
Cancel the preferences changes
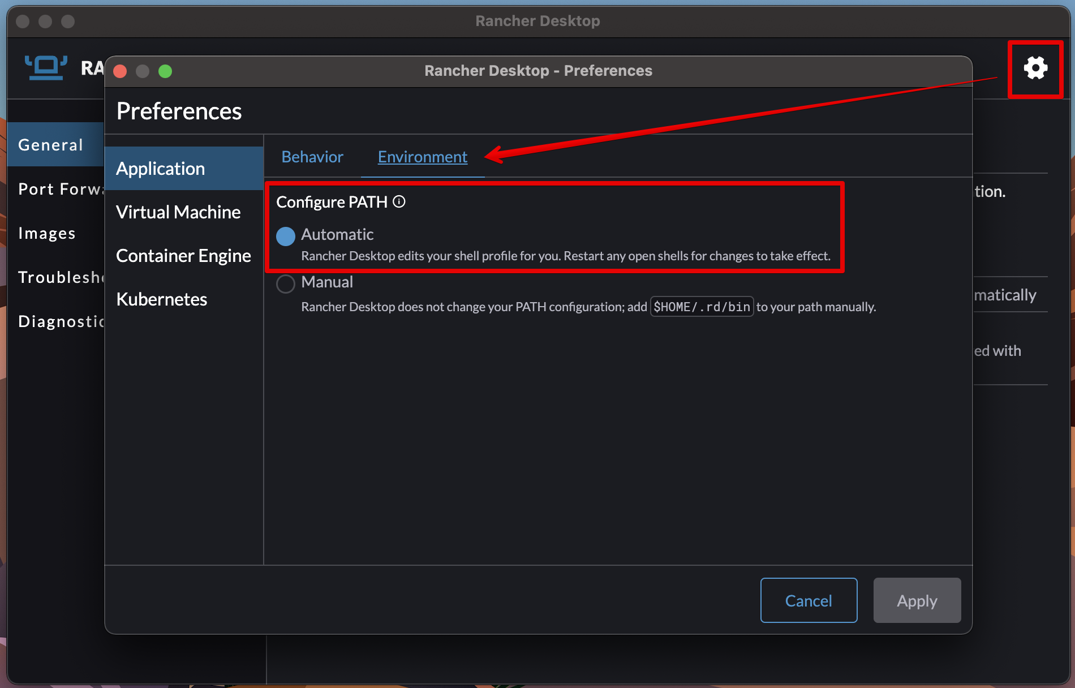pos(809,600)
